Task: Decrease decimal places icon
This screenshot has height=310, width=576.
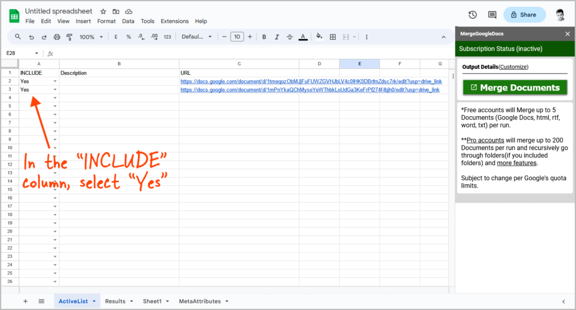Action: point(141,37)
